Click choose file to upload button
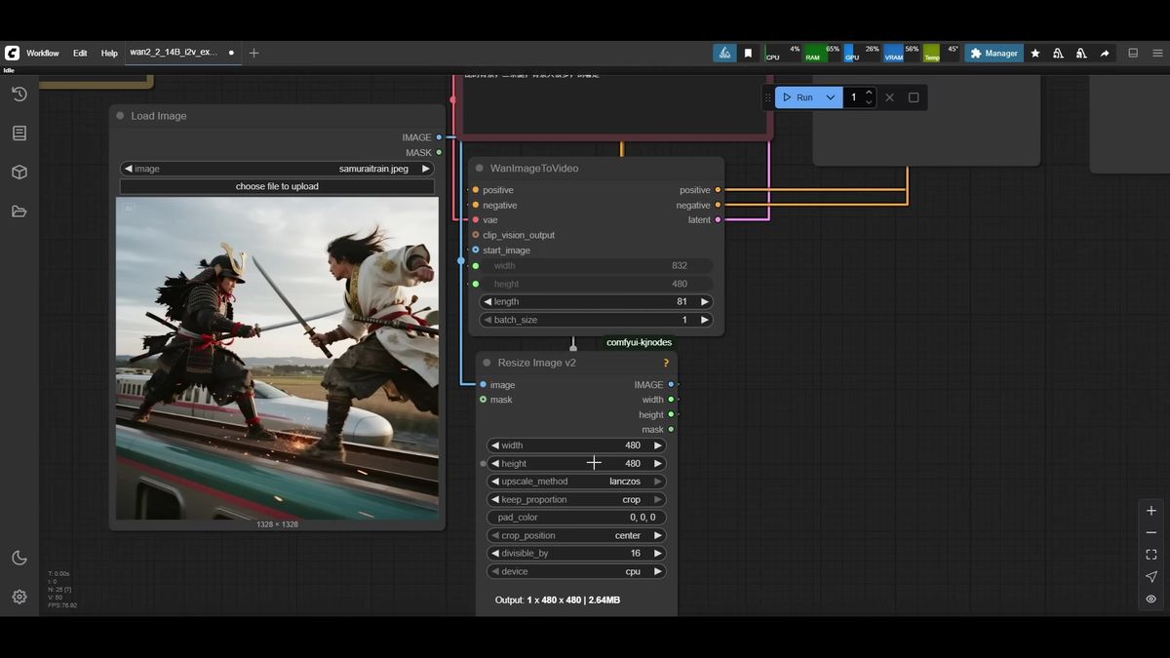This screenshot has width=1170, height=658. pyautogui.click(x=277, y=186)
